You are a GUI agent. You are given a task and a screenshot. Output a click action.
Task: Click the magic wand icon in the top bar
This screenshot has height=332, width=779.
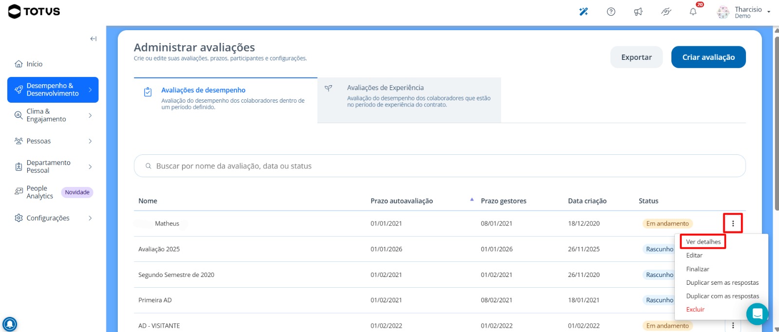click(583, 12)
